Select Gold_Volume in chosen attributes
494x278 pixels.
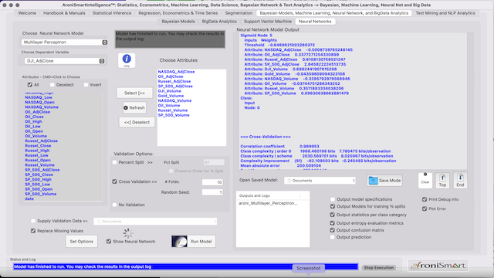[x=171, y=96]
